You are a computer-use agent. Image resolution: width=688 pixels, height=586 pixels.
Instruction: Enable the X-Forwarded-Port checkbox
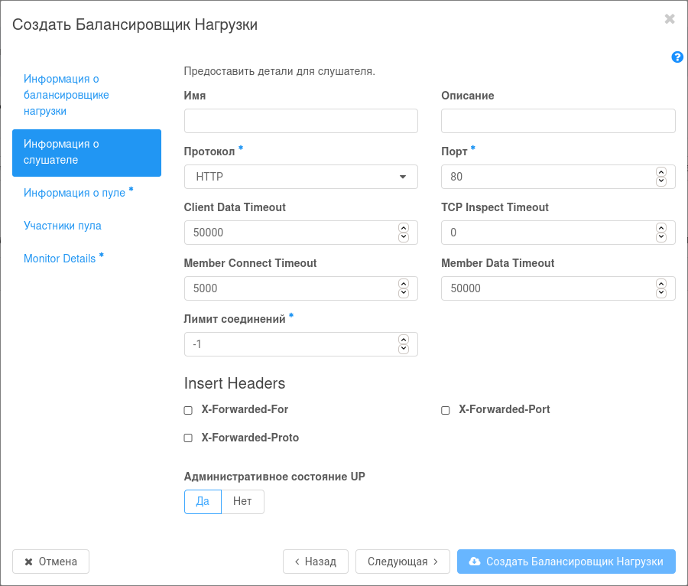pos(446,410)
